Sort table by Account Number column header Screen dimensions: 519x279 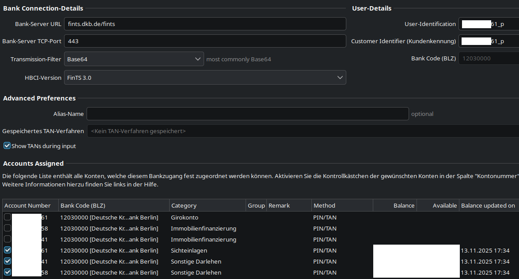[x=30, y=205]
